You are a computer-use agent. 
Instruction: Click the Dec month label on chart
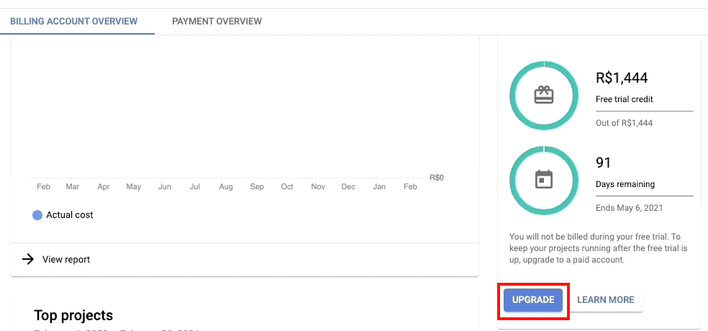click(348, 187)
